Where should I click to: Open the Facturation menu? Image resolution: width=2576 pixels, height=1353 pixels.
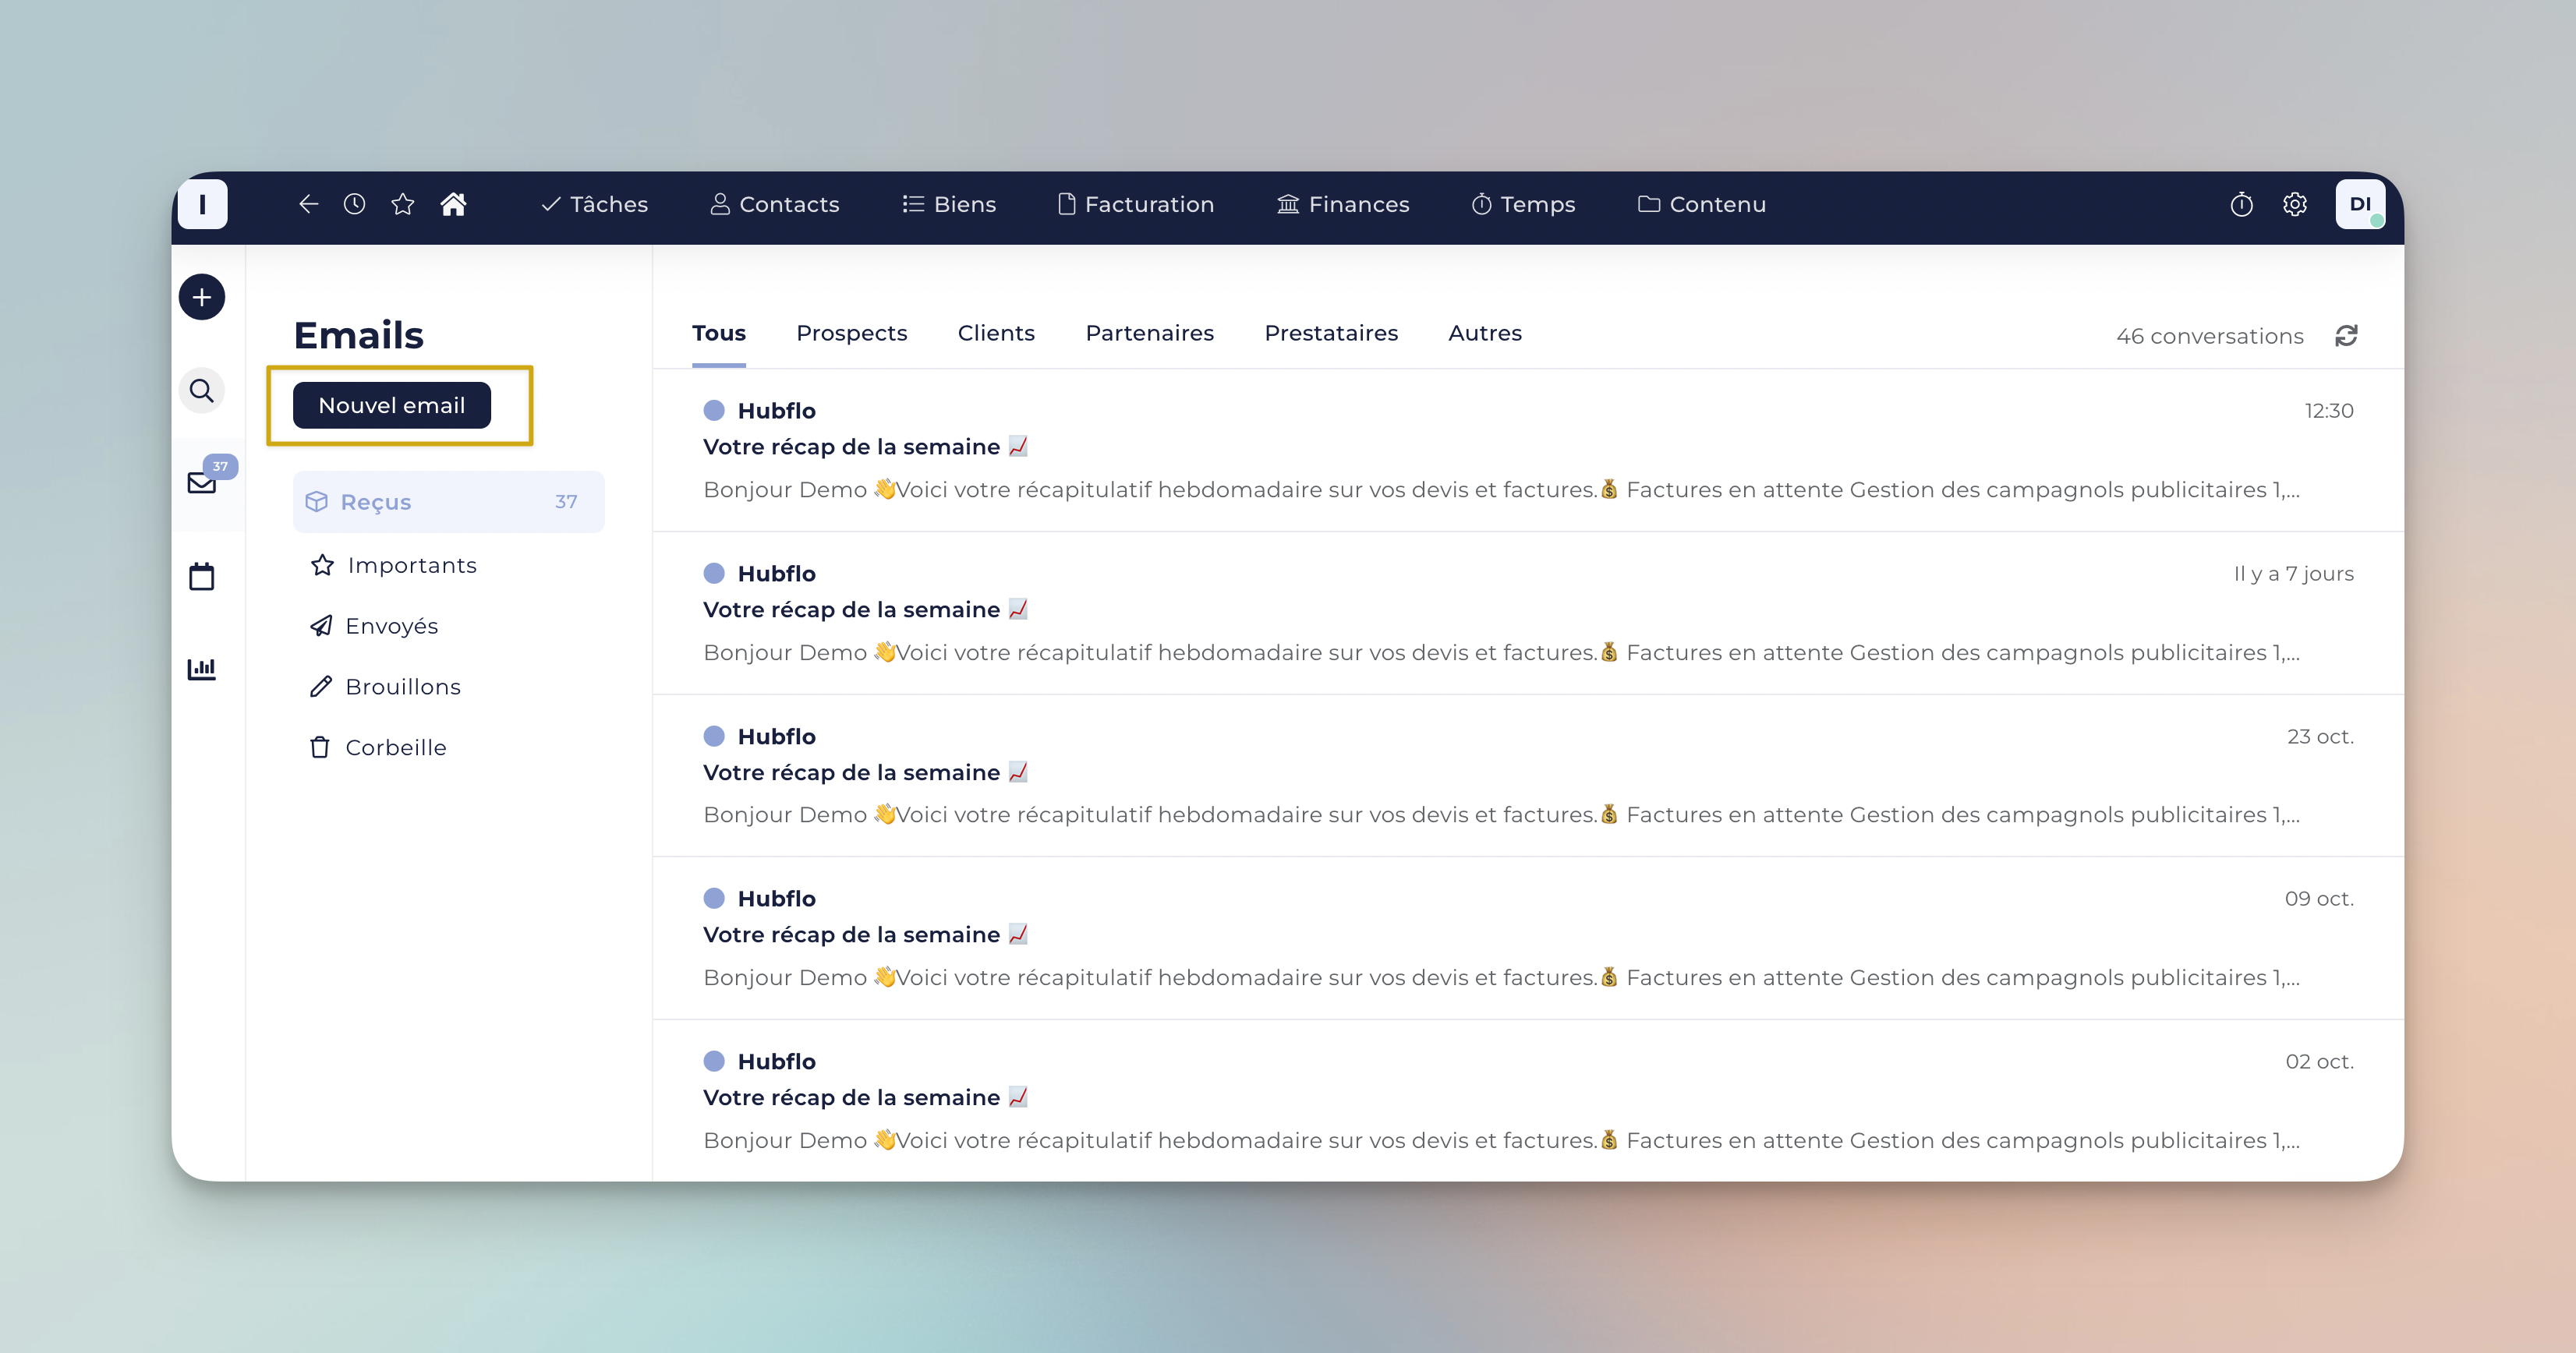pos(1136,204)
